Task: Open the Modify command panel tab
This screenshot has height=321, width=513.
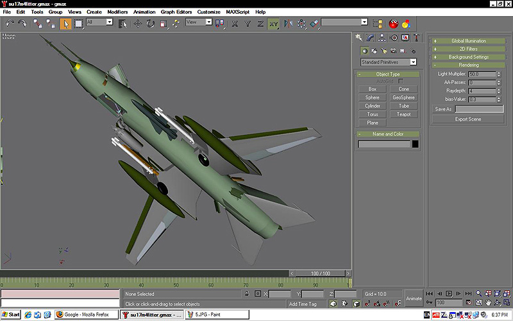Action: [x=372, y=37]
